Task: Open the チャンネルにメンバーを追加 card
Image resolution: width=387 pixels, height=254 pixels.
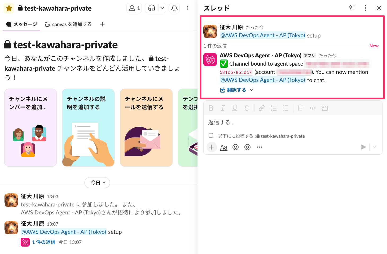Action: (x=30, y=128)
